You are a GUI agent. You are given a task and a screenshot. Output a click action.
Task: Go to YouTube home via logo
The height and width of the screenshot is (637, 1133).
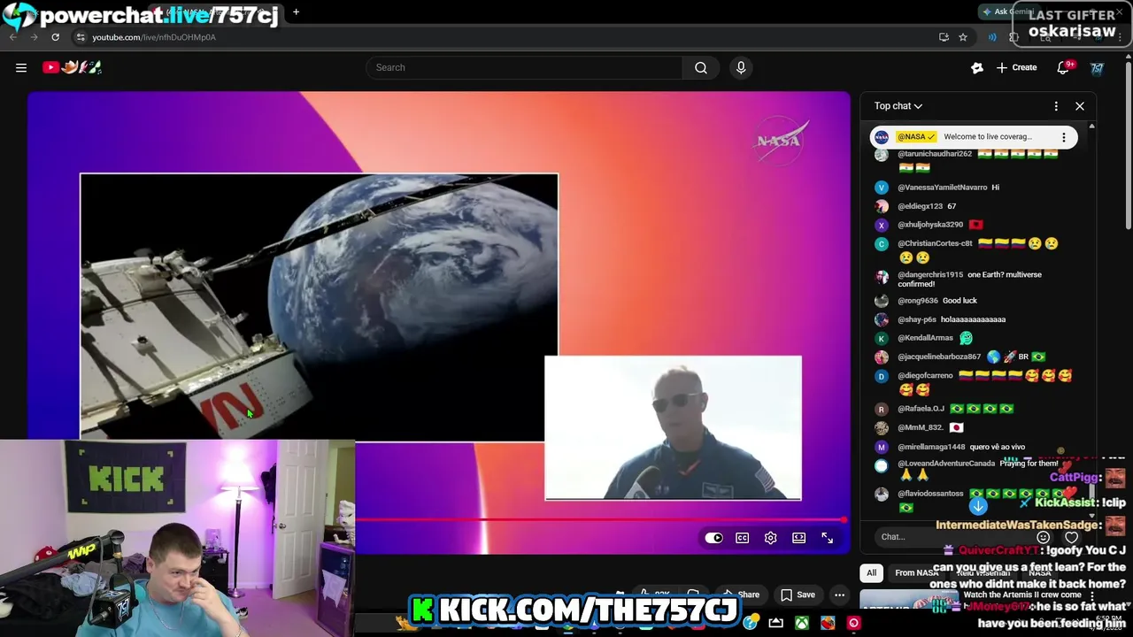pos(73,67)
